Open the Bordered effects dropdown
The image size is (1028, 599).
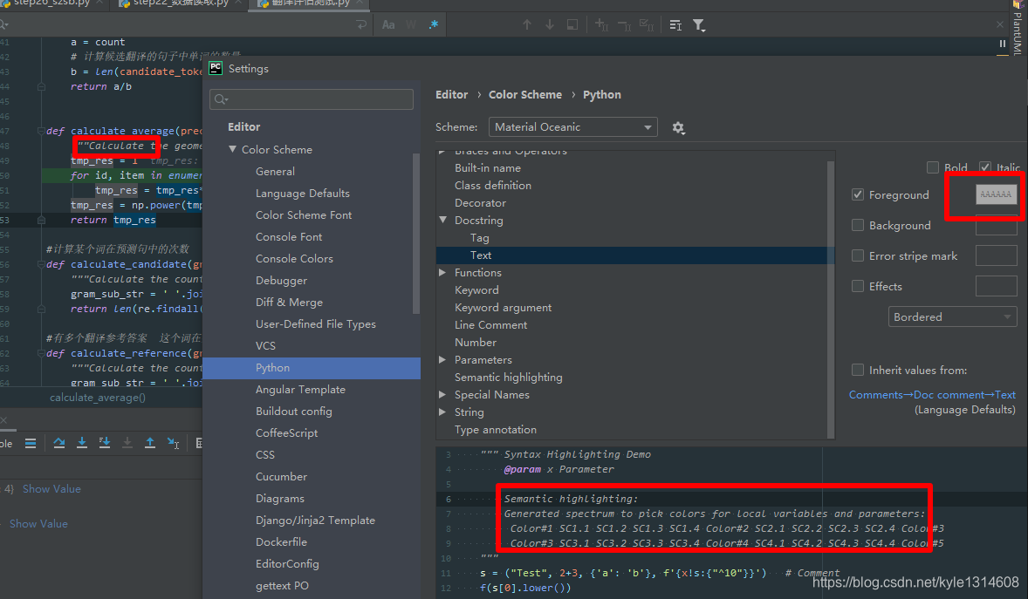click(953, 317)
